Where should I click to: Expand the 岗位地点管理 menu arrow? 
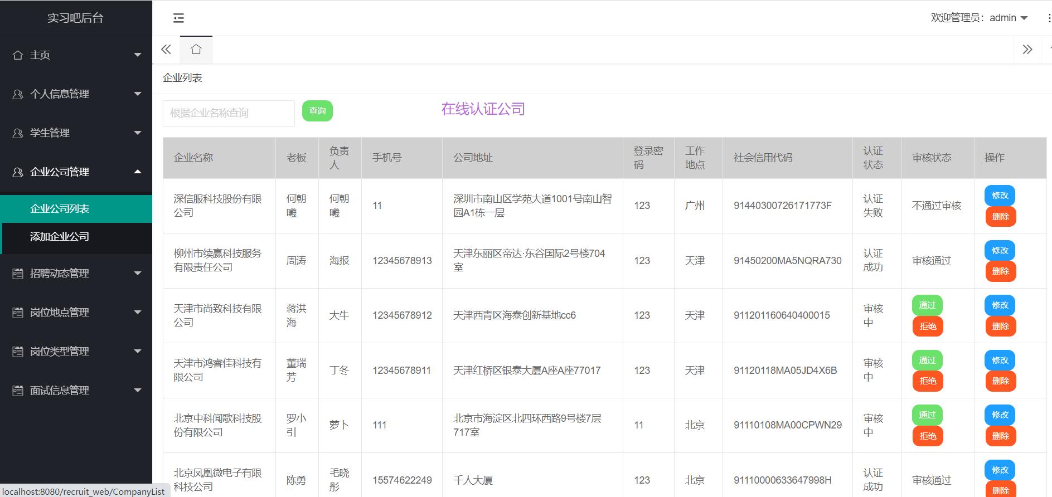(x=138, y=312)
